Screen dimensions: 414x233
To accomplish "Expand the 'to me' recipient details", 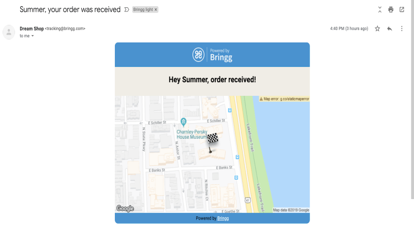I will pos(33,36).
